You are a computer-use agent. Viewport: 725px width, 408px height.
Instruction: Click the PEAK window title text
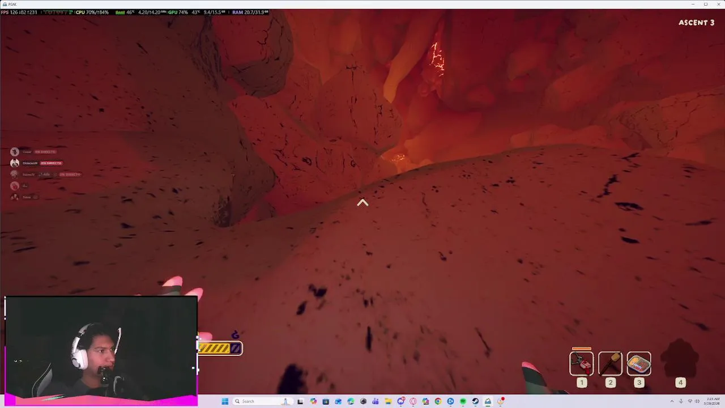(x=12, y=4)
